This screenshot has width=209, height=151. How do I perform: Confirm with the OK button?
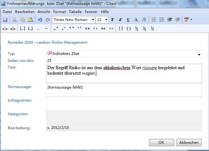[x=161, y=142]
